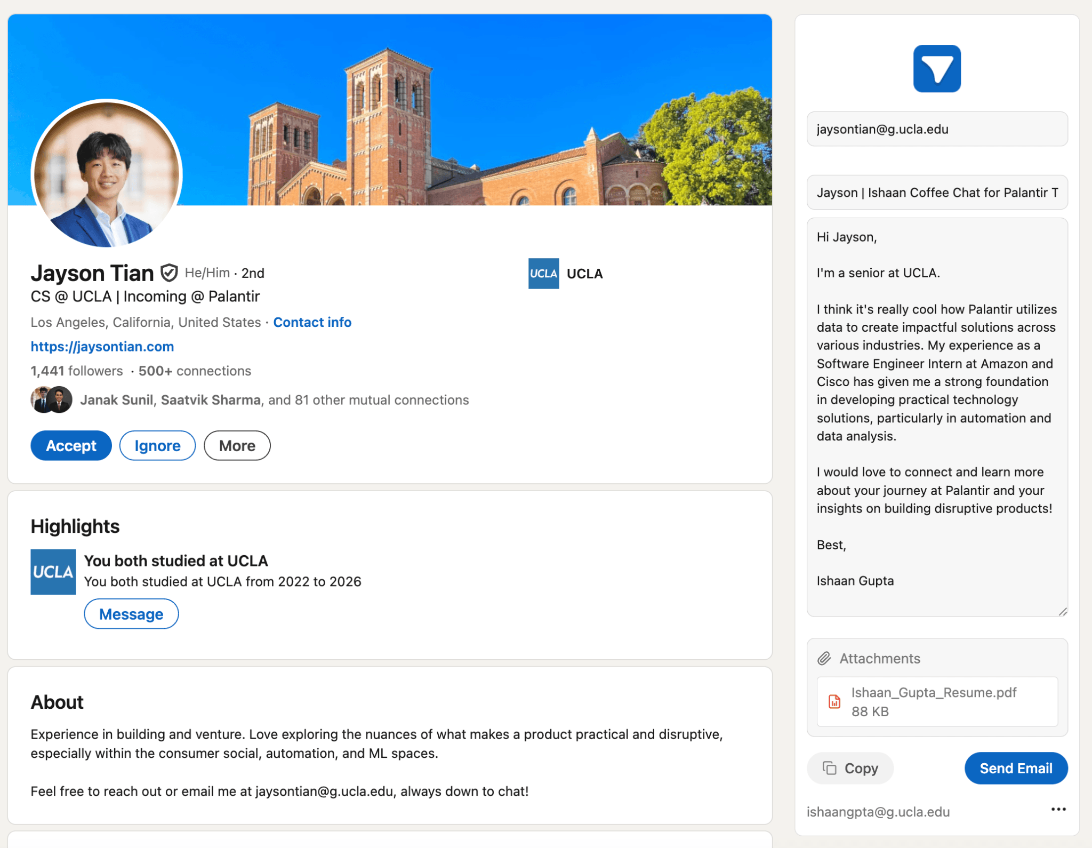Click the verified shield badge beside Jayson Tian
This screenshot has width=1092, height=848.
click(x=169, y=273)
